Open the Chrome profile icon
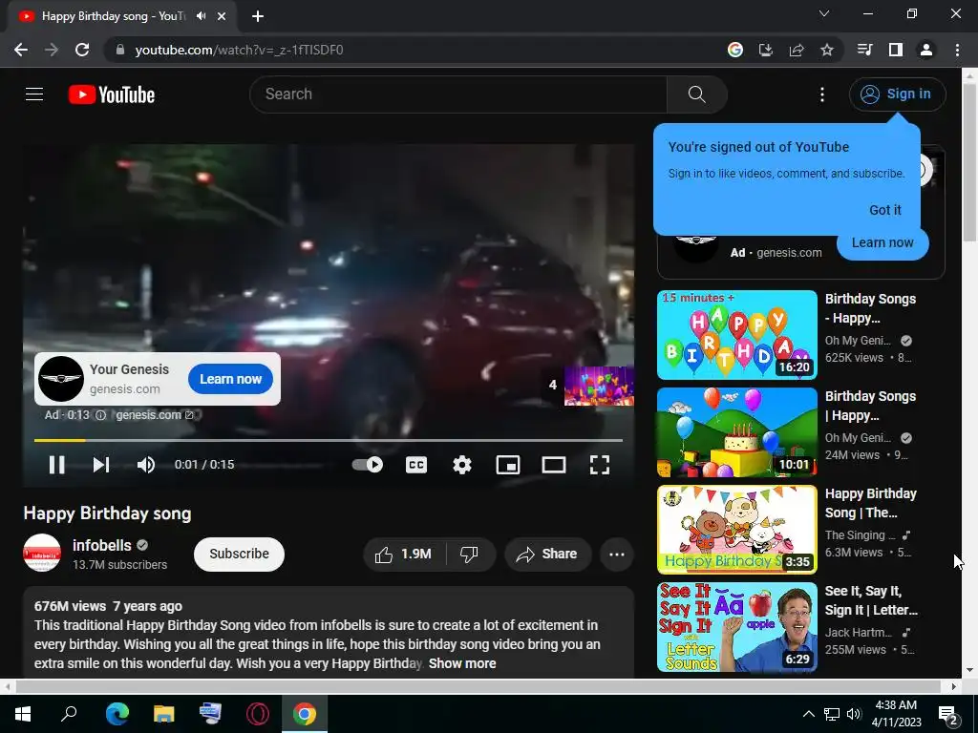The height and width of the screenshot is (733, 978). [926, 50]
